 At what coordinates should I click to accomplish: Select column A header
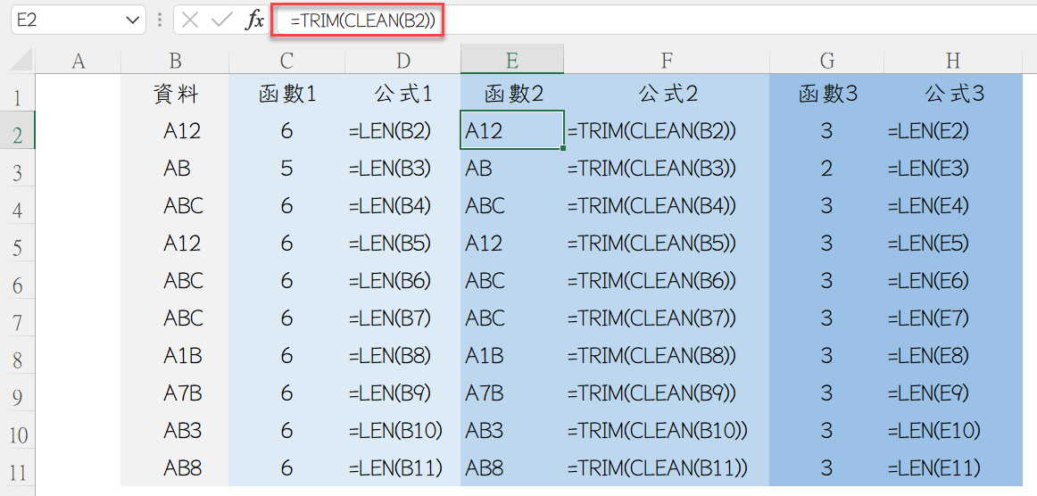[78, 61]
